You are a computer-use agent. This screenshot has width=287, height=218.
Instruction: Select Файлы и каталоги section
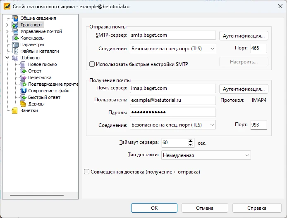pyautogui.click(x=40, y=51)
